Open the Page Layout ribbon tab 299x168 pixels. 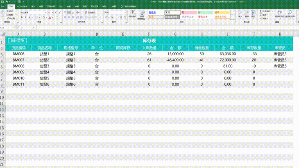pos(51,7)
